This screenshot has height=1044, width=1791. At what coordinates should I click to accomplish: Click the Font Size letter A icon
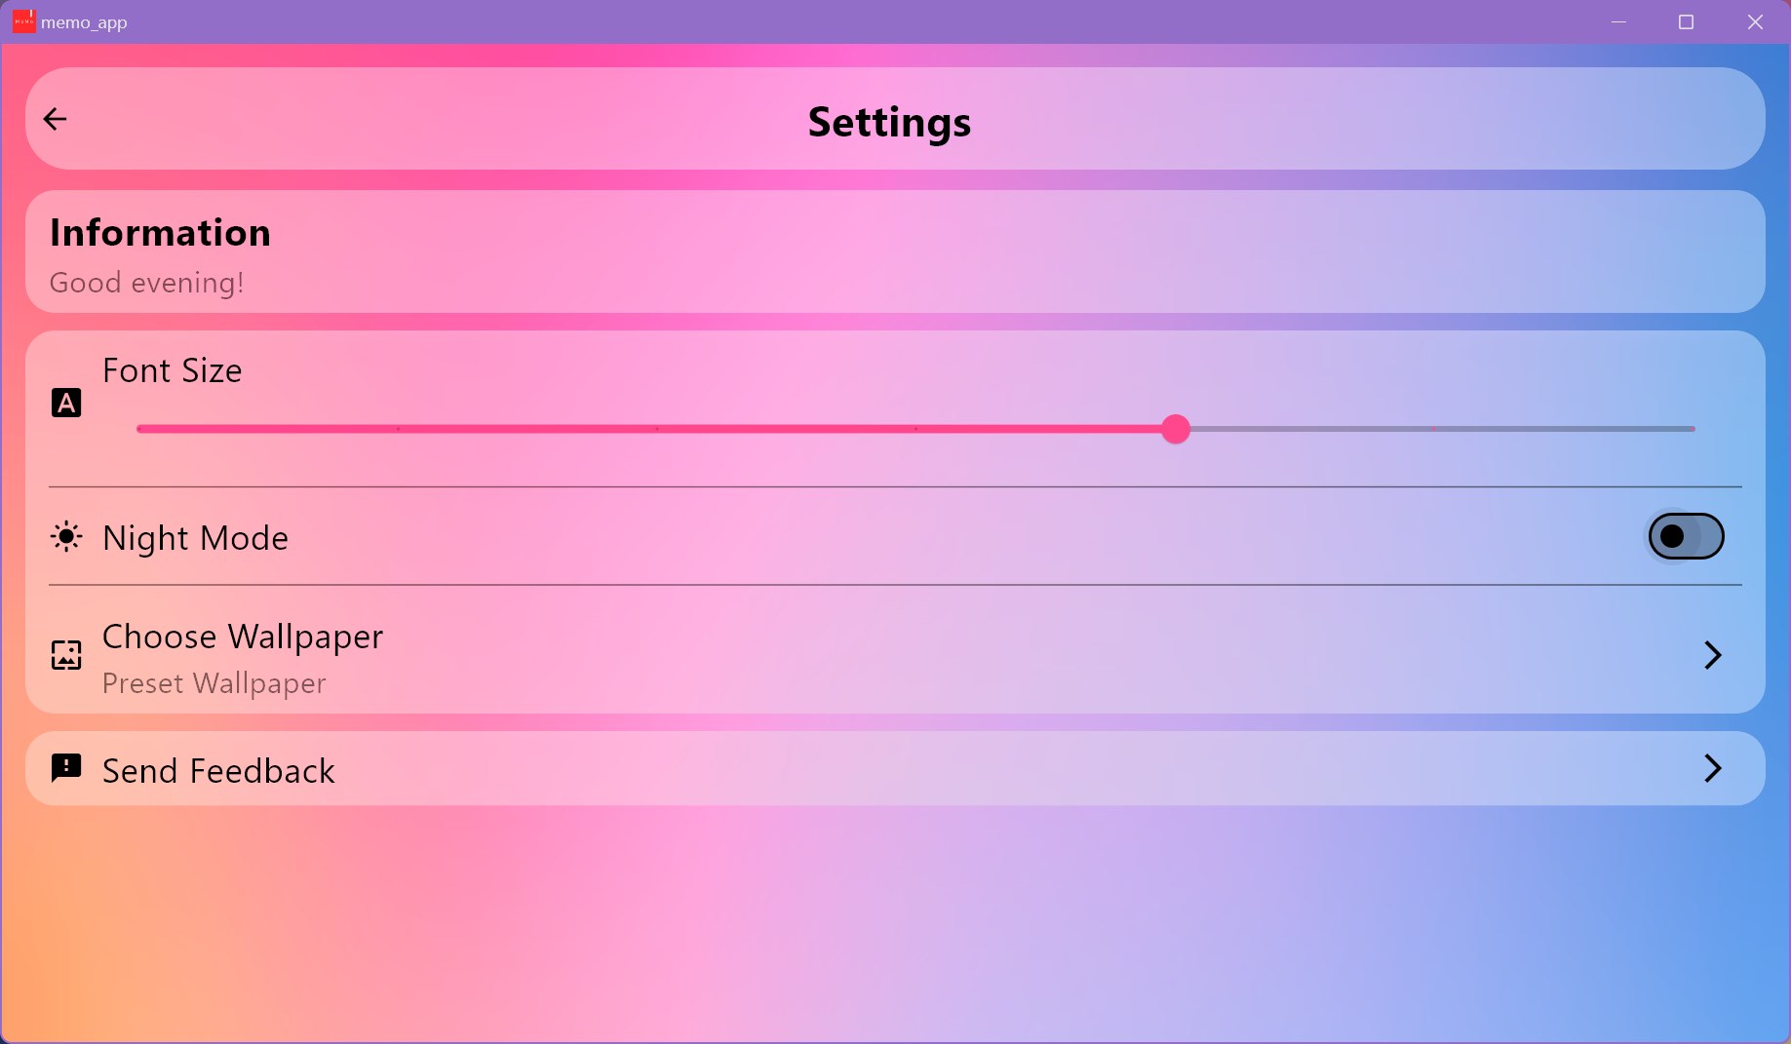66,403
